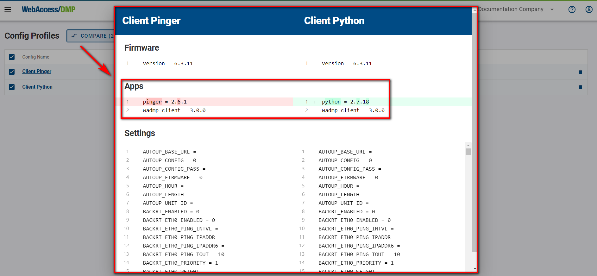This screenshot has width=597, height=276.
Task: Click the Client Python heading in dialog
Action: 334,21
